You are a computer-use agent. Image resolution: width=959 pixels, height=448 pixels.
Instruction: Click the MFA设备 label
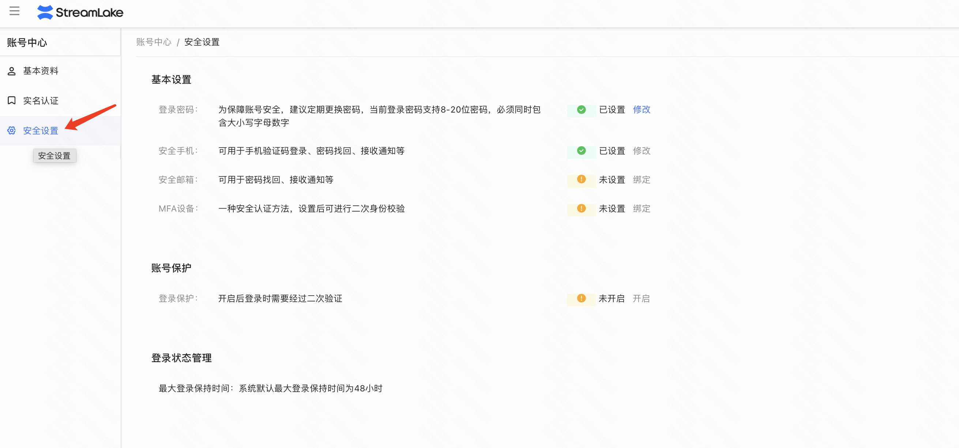(x=178, y=209)
